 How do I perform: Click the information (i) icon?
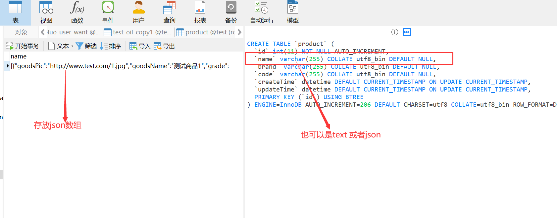tap(394, 32)
